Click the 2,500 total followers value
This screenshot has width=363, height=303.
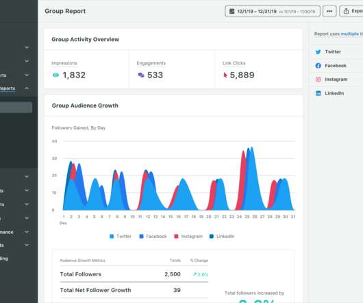pos(173,274)
